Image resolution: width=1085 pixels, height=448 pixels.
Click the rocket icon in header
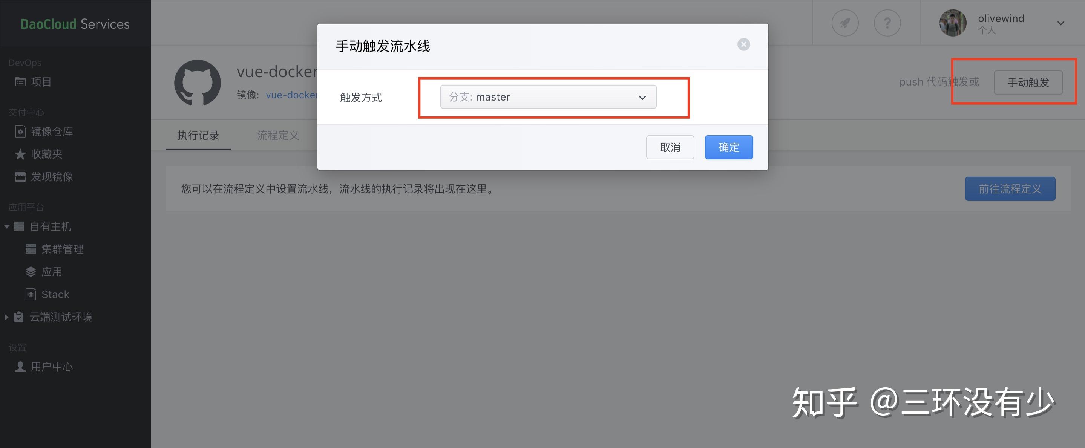point(845,23)
